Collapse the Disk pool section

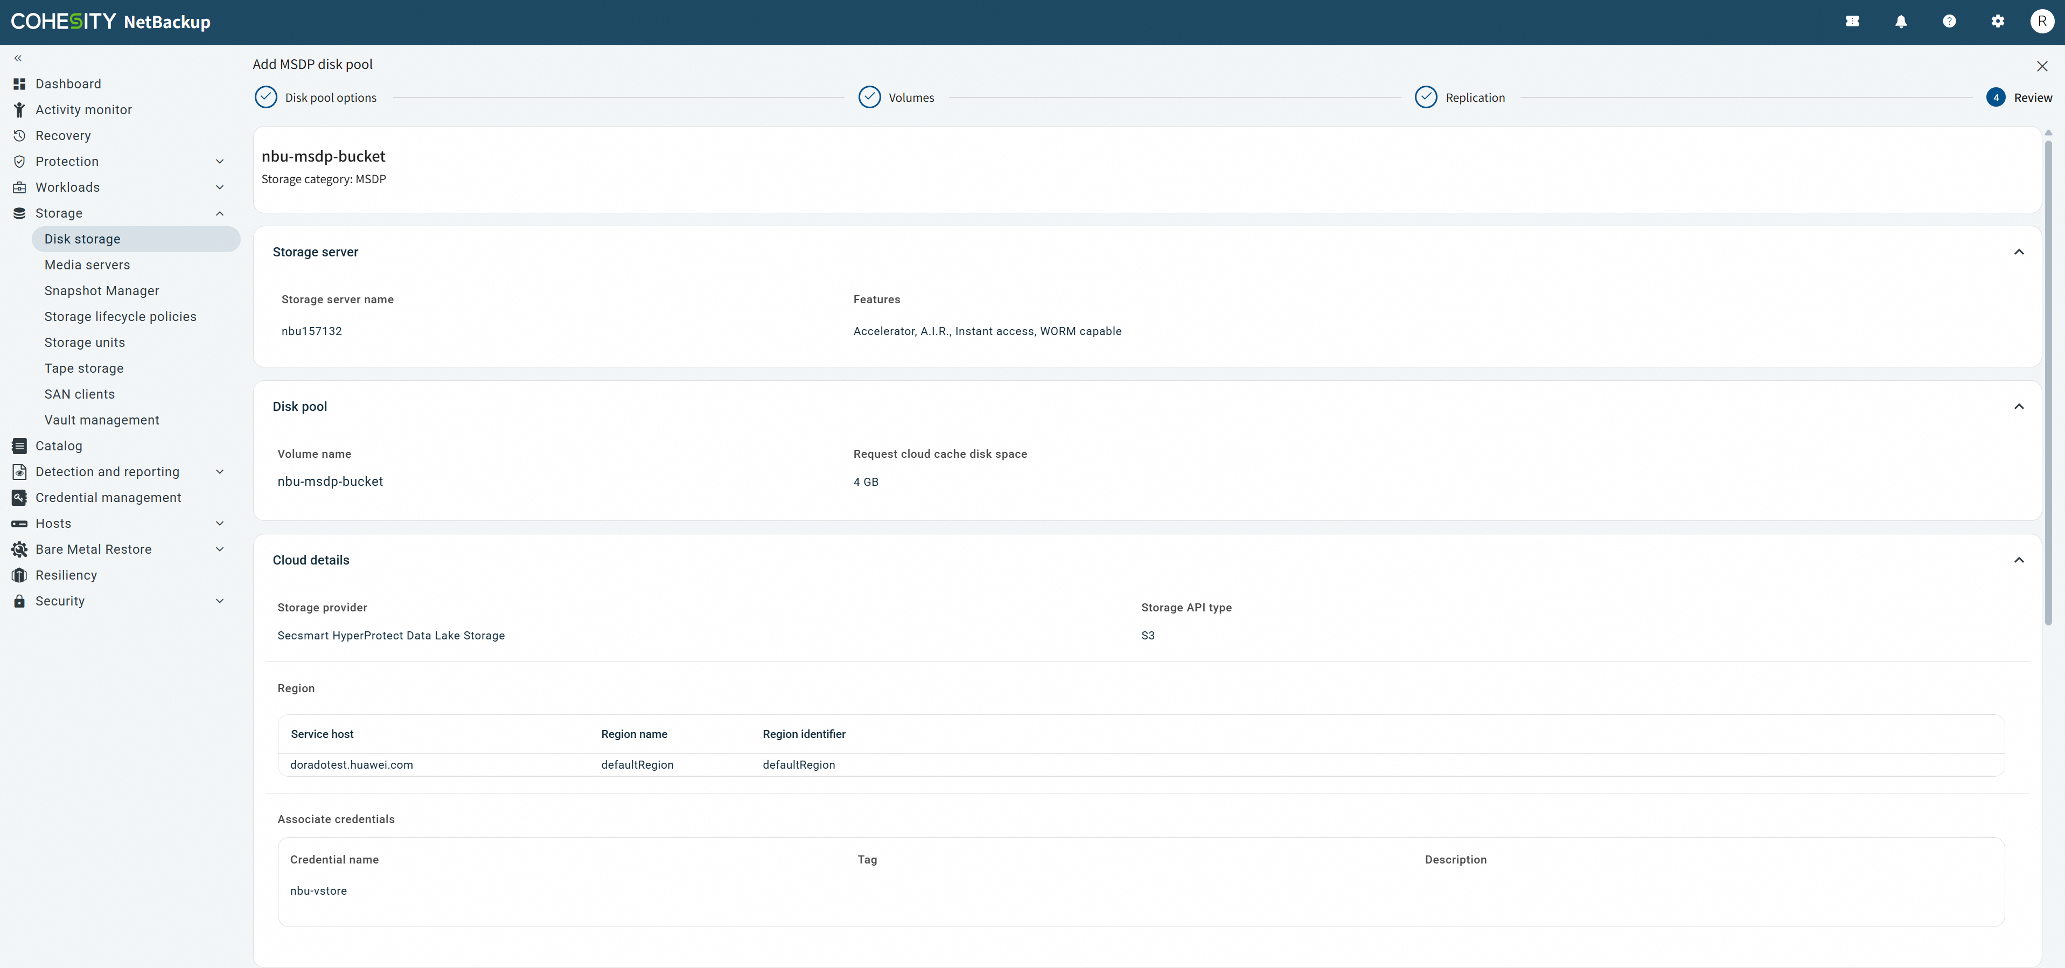(x=2019, y=407)
